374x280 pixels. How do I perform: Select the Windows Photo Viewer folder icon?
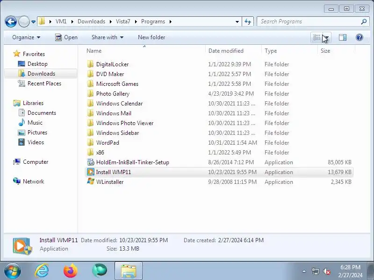tap(90, 123)
